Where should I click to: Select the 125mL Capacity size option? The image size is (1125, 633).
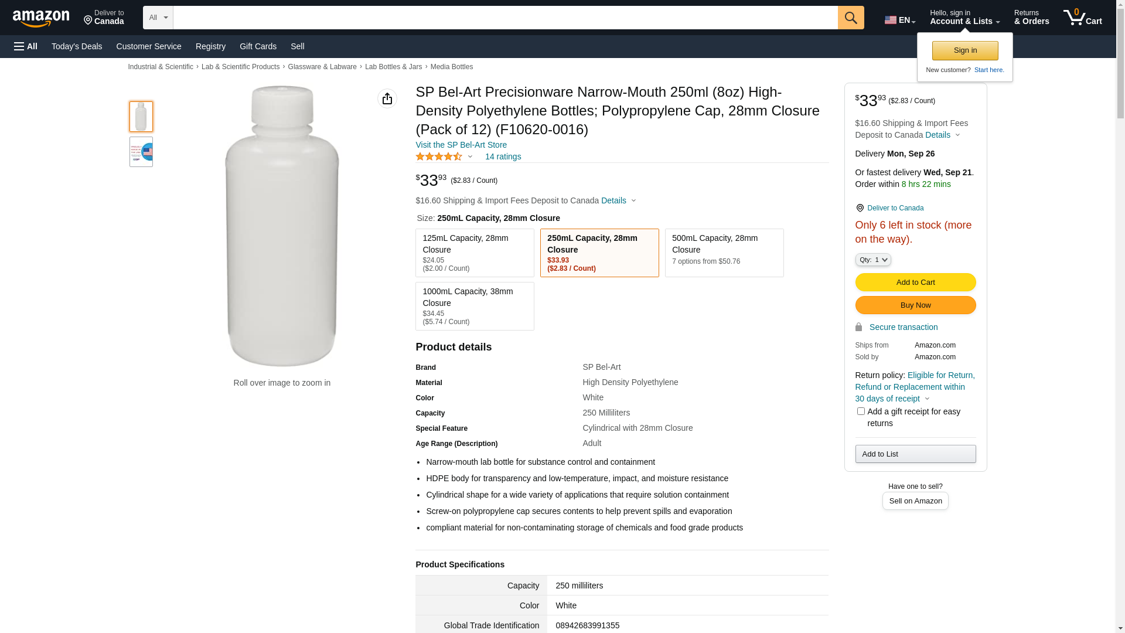(x=475, y=253)
